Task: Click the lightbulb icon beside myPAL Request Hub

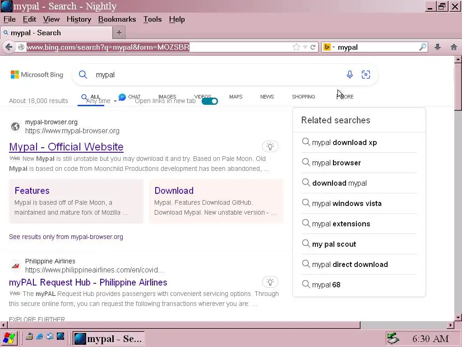Action: 270,282
